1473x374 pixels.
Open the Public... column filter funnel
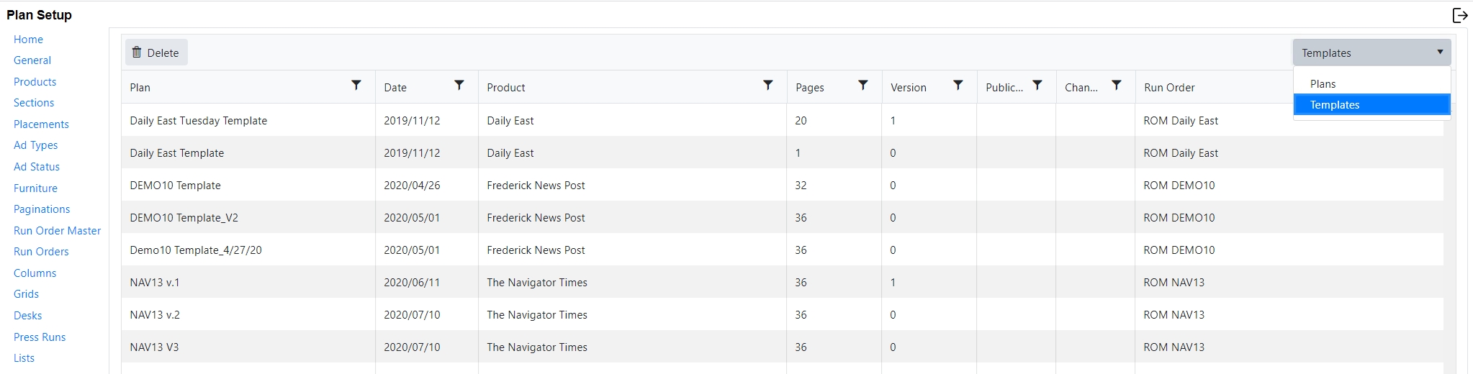[1037, 86]
